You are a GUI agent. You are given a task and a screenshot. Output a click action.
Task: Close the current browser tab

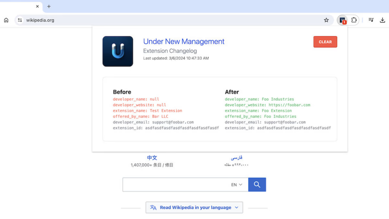(x=37, y=6)
